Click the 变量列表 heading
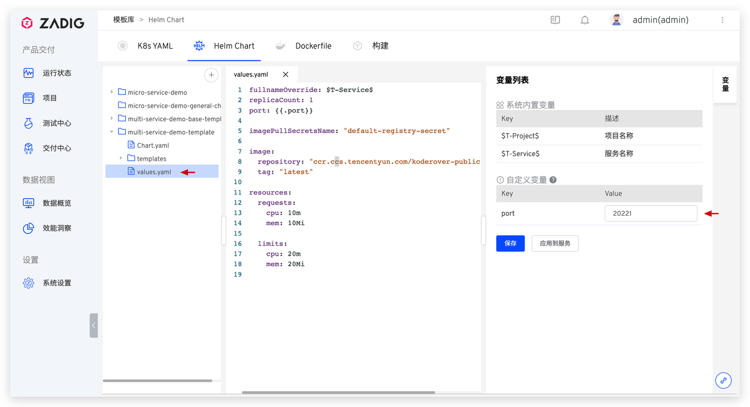This screenshot has height=407, width=750. coord(513,80)
